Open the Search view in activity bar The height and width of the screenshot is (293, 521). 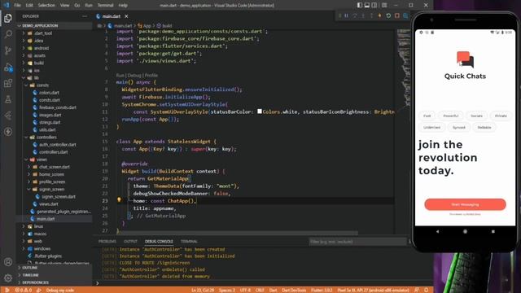[8, 34]
